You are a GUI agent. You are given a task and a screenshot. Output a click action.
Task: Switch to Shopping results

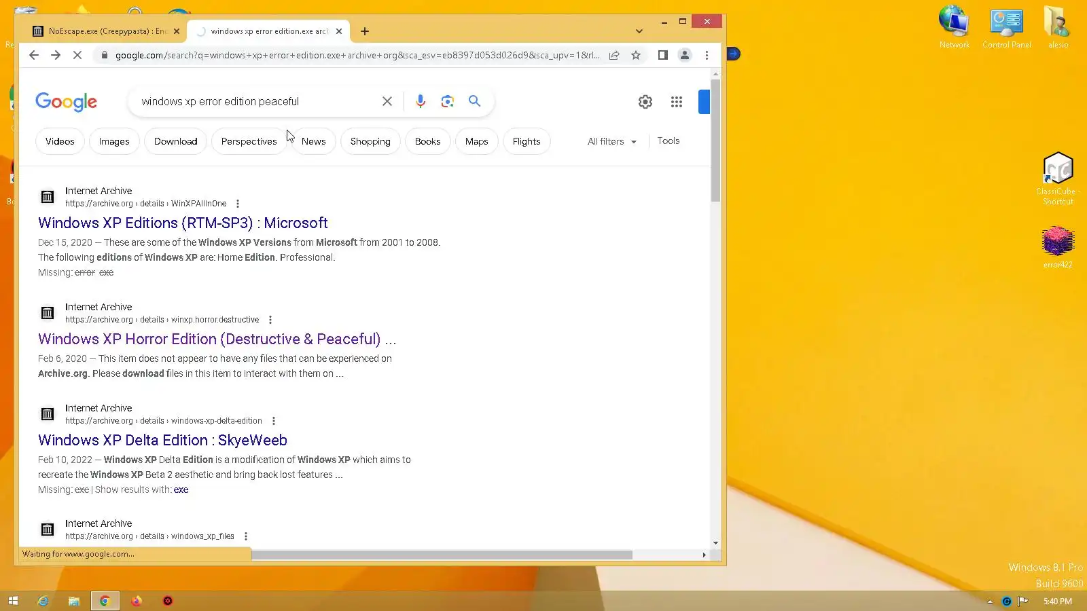click(370, 141)
